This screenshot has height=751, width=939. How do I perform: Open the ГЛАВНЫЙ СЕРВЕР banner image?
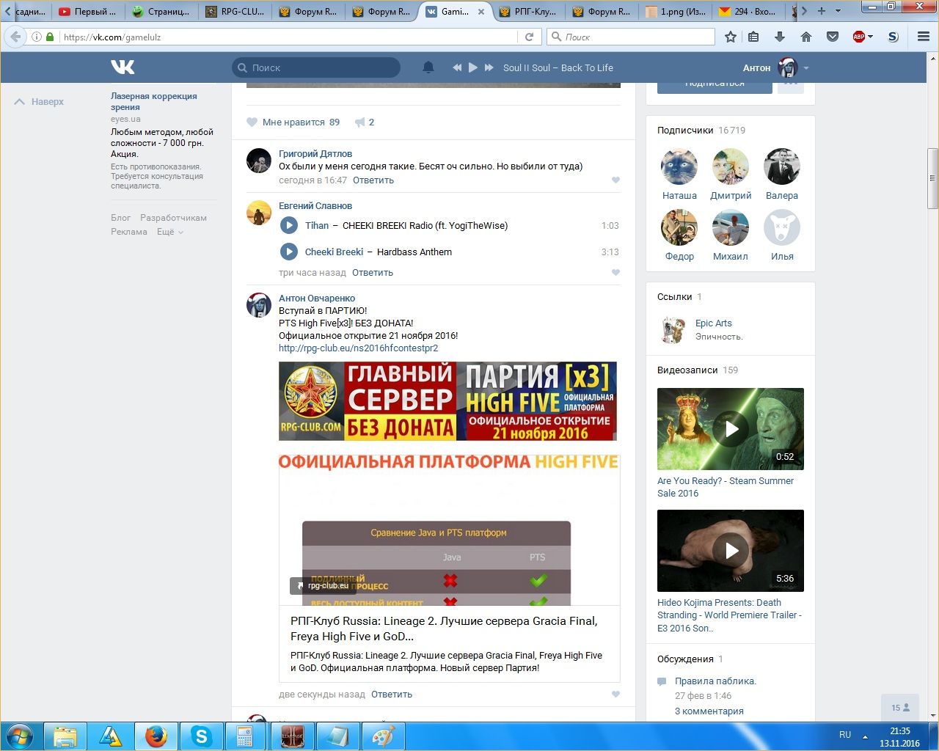[x=447, y=401]
